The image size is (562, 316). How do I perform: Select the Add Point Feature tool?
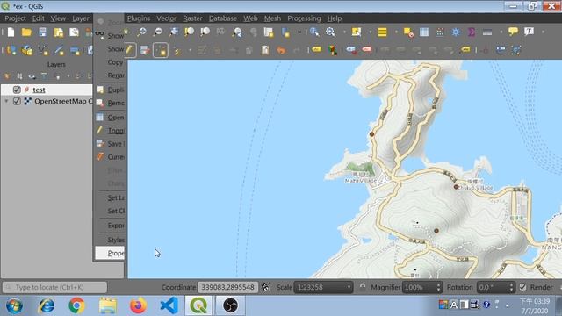[x=161, y=50]
